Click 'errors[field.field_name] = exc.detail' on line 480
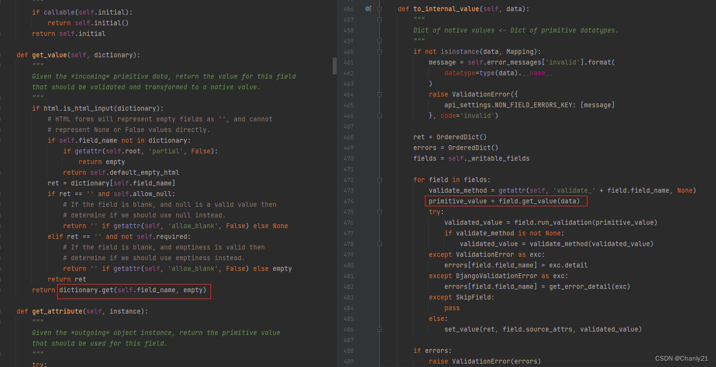 pos(516,265)
